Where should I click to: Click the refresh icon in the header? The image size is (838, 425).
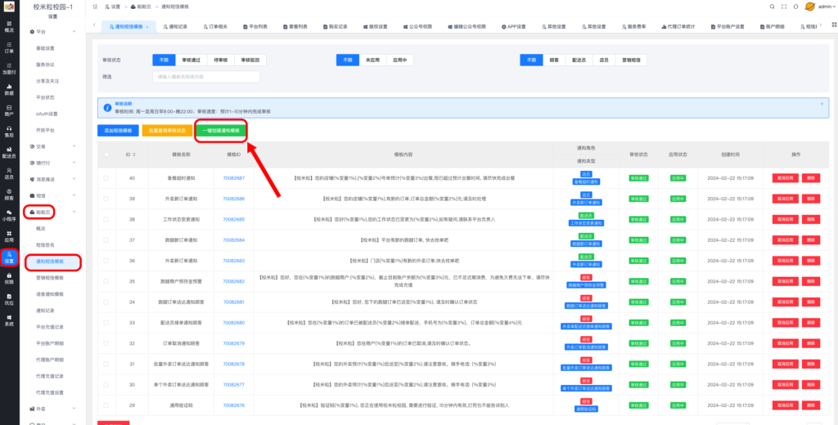pos(795,7)
